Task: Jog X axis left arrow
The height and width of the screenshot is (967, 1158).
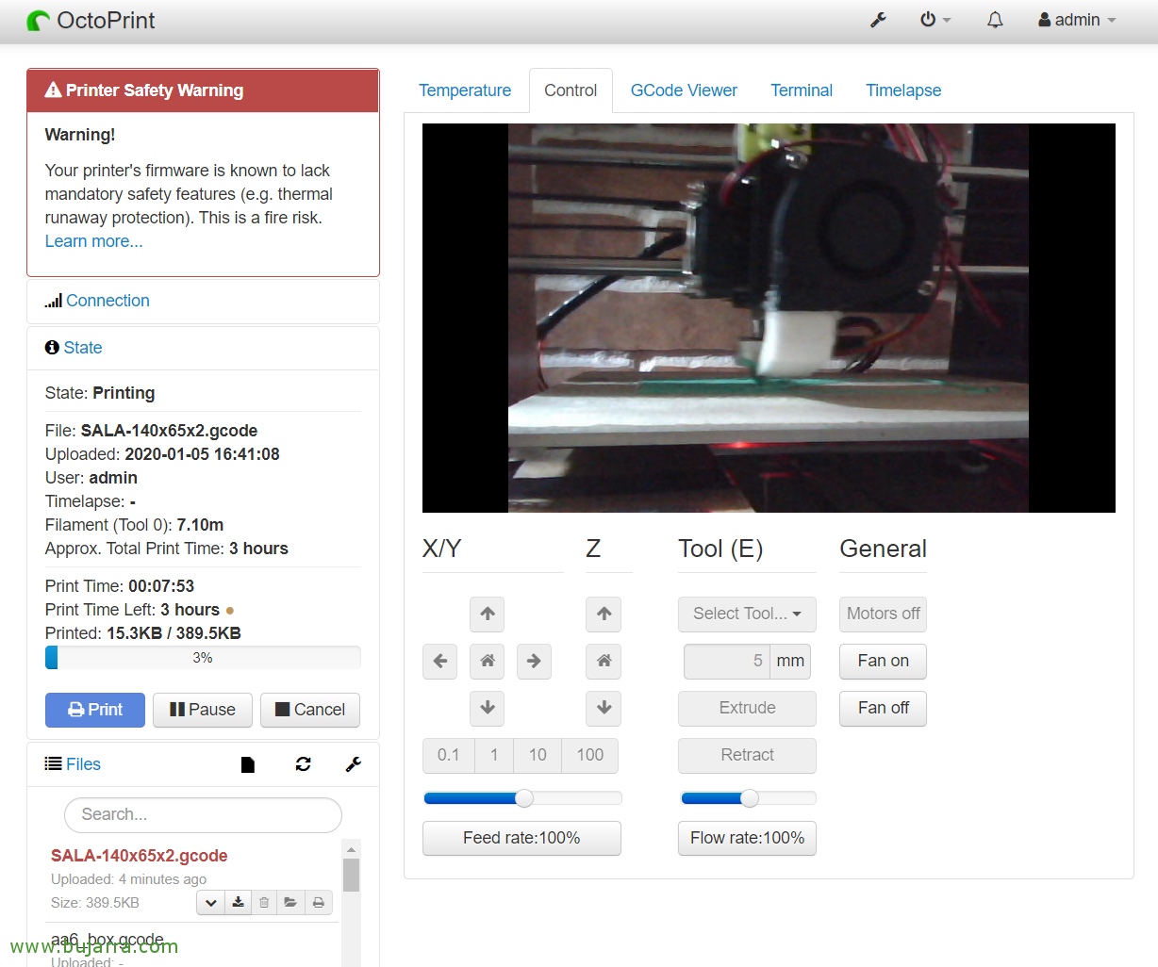Action: [440, 661]
